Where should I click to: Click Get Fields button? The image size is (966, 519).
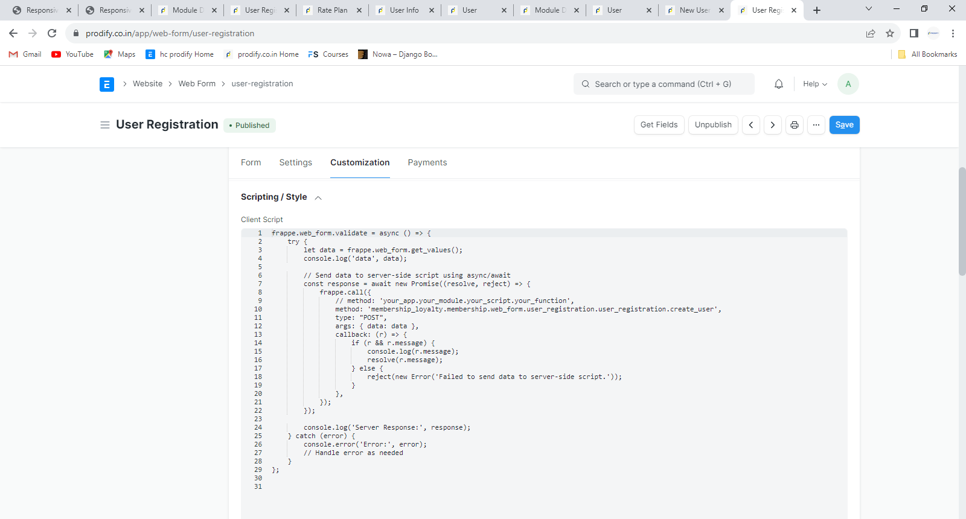point(659,125)
